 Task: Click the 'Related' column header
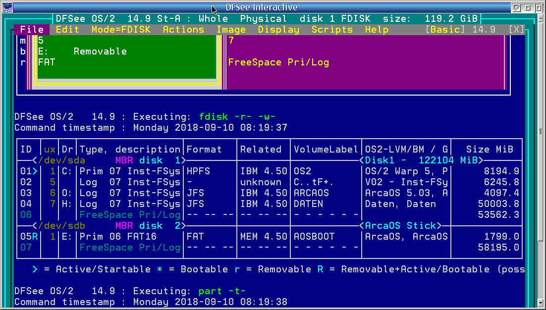(x=261, y=149)
